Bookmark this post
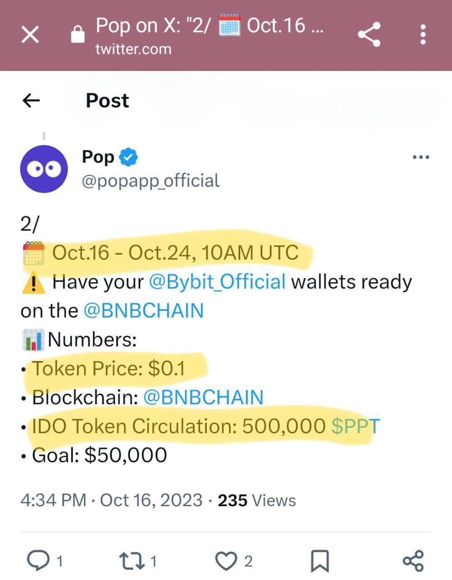Screen dimensions: 452x580 pyautogui.click(x=319, y=561)
